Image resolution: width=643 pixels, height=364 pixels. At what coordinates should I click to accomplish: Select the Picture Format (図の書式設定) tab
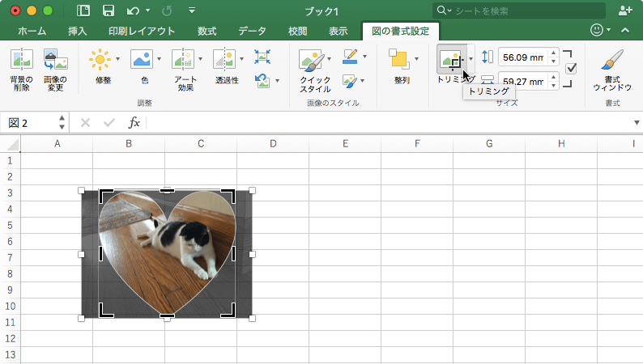pyautogui.click(x=401, y=31)
